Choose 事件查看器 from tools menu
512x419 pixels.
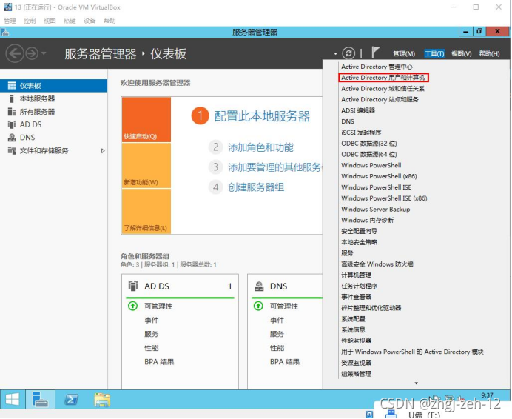[356, 297]
